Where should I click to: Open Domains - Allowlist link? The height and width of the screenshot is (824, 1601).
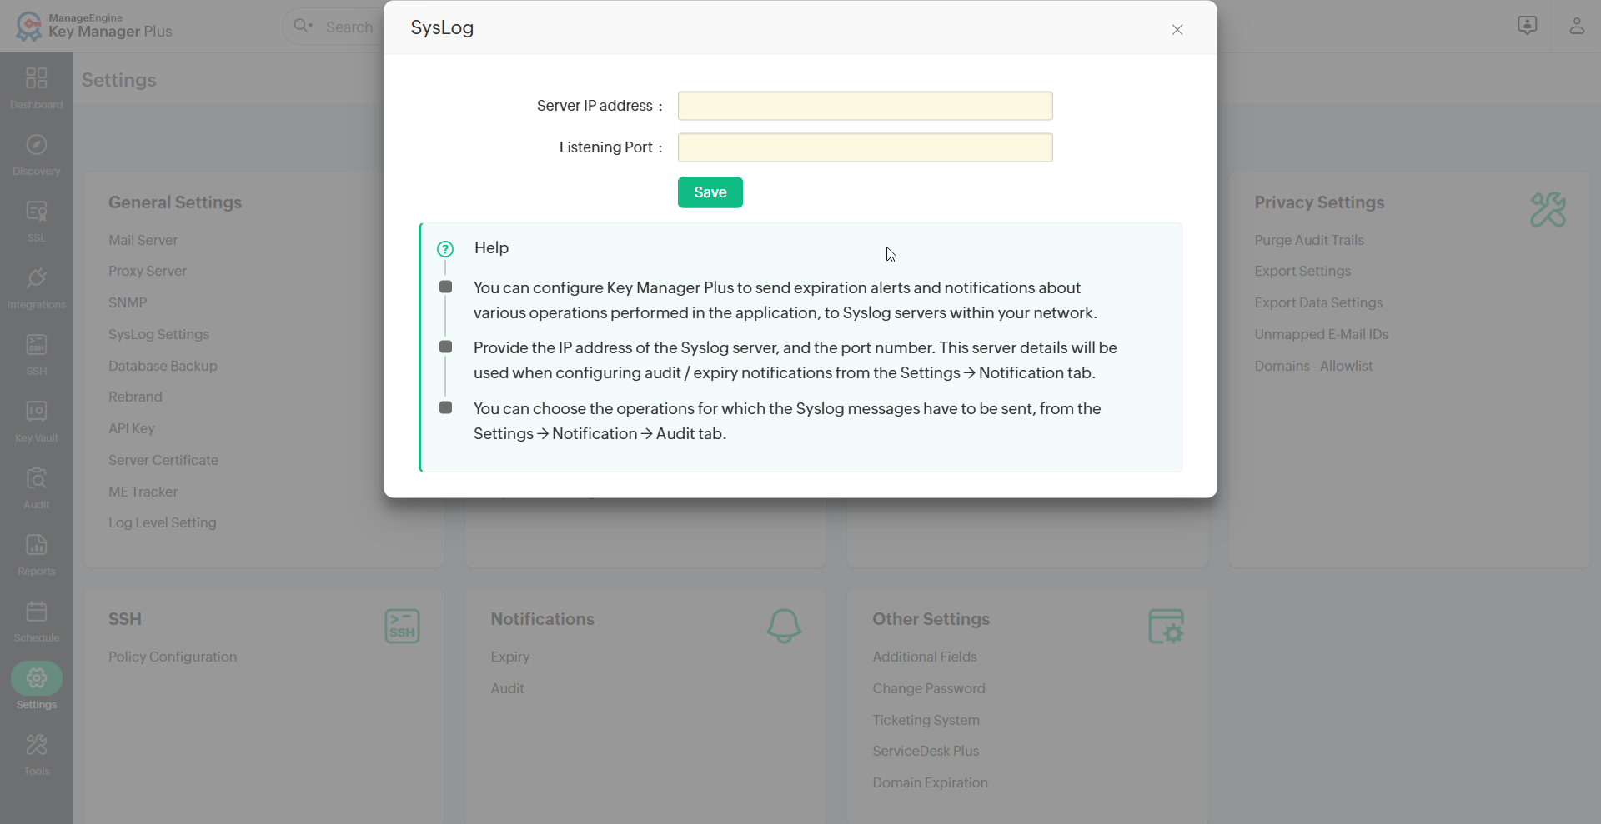1313,366
